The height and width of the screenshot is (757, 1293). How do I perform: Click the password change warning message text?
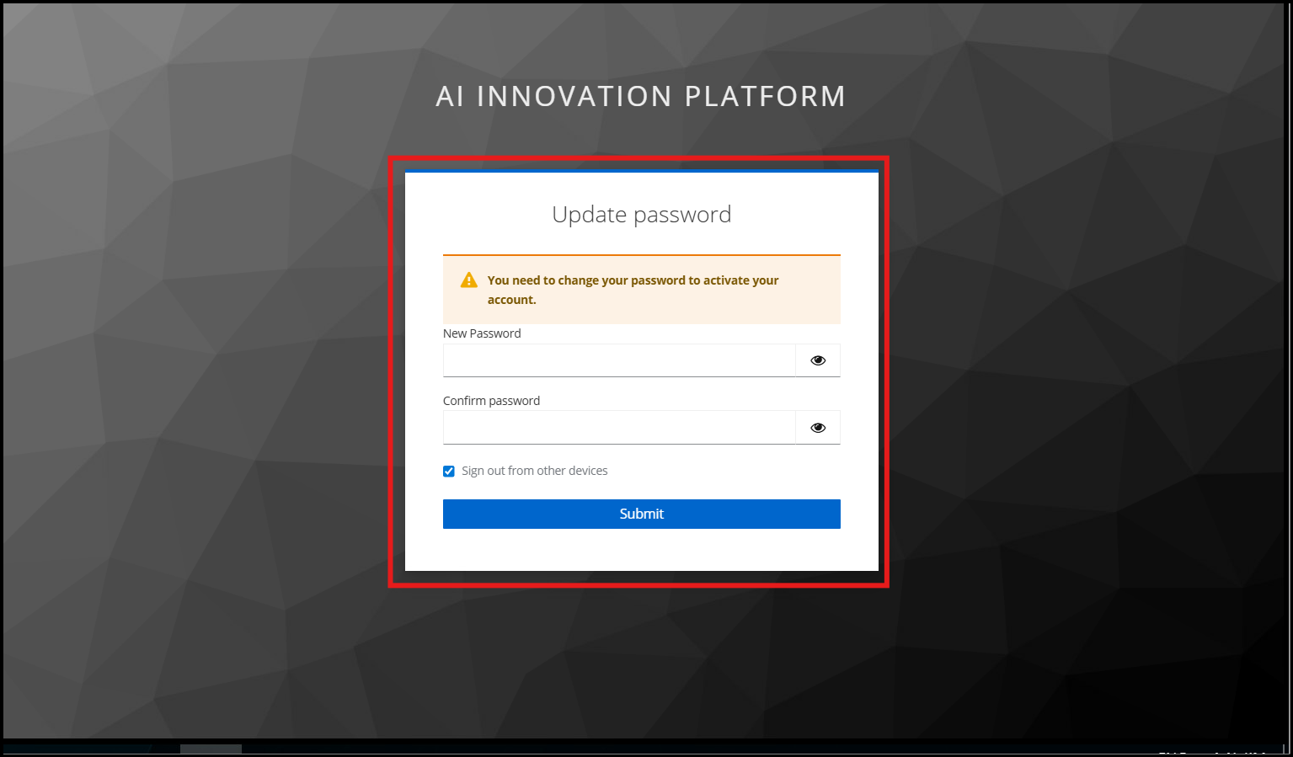click(633, 290)
